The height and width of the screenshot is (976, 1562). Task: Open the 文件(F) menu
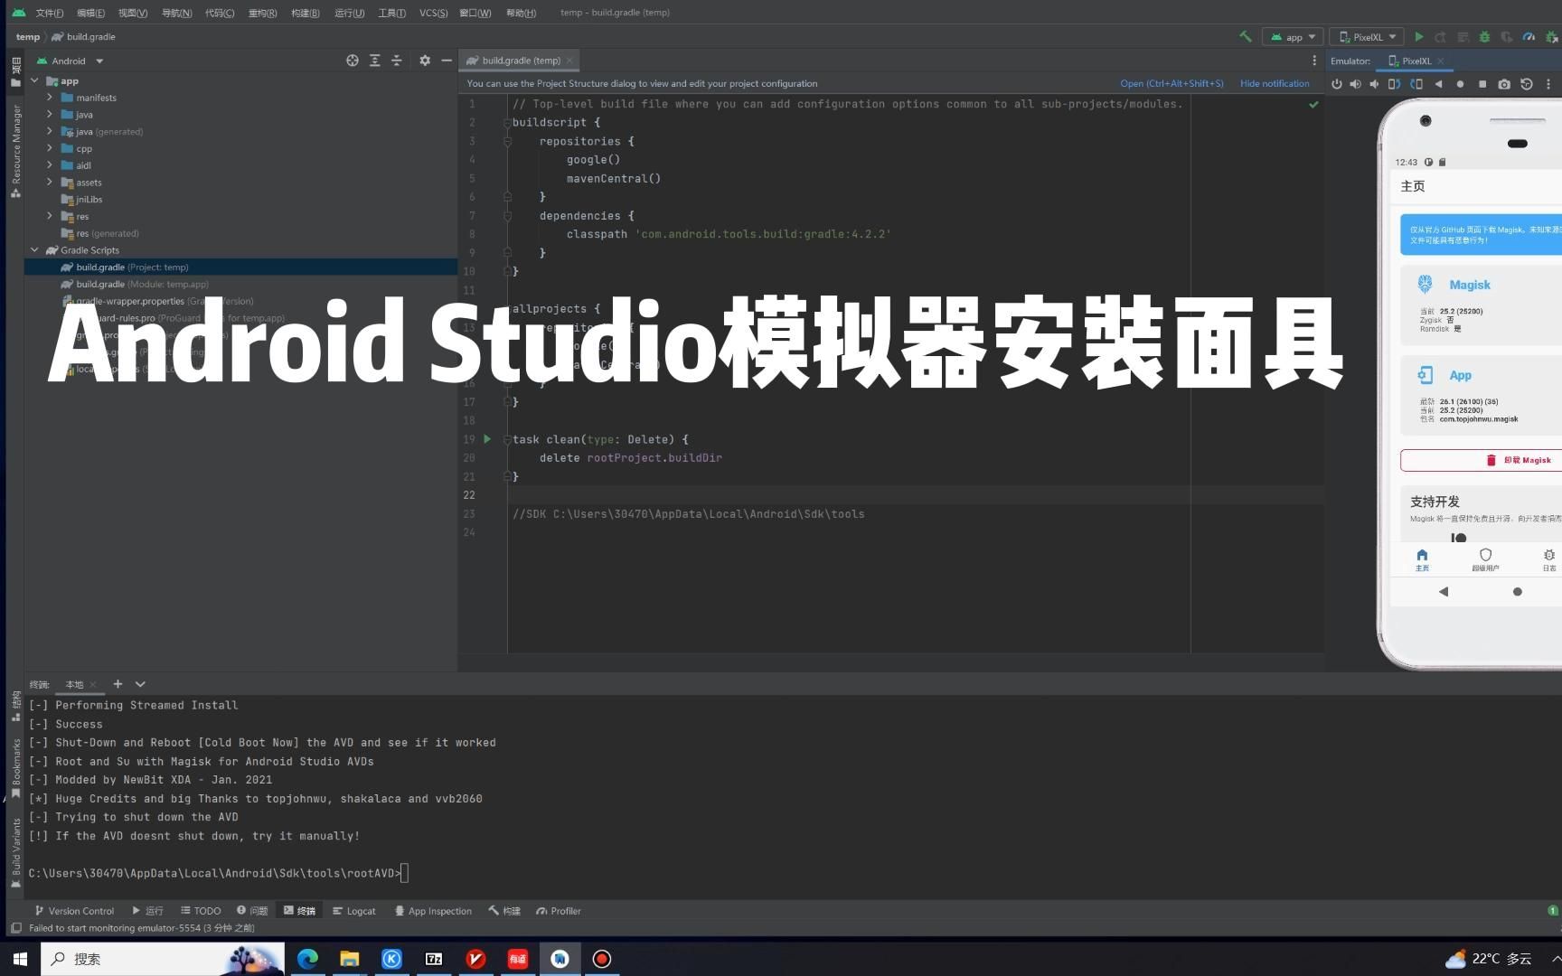click(x=50, y=13)
